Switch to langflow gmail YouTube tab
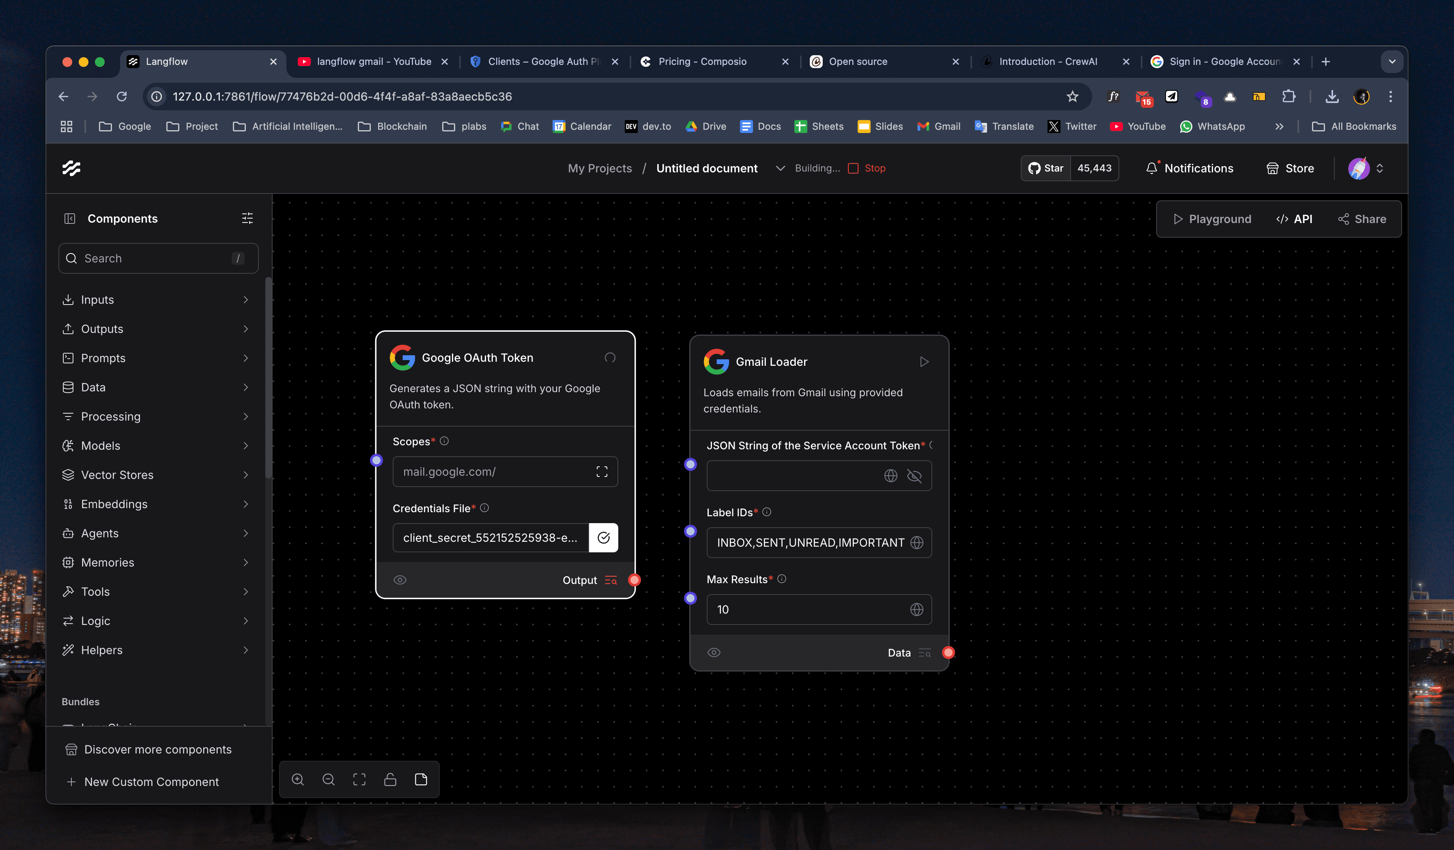This screenshot has height=850, width=1454. point(373,62)
